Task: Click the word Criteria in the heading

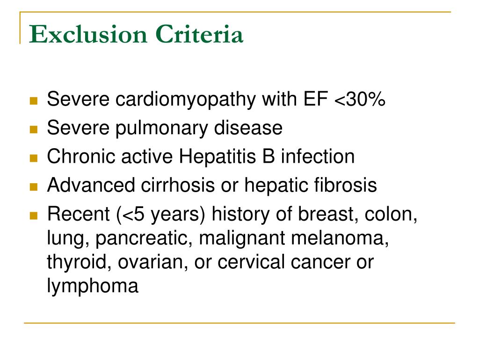Action: (x=199, y=34)
